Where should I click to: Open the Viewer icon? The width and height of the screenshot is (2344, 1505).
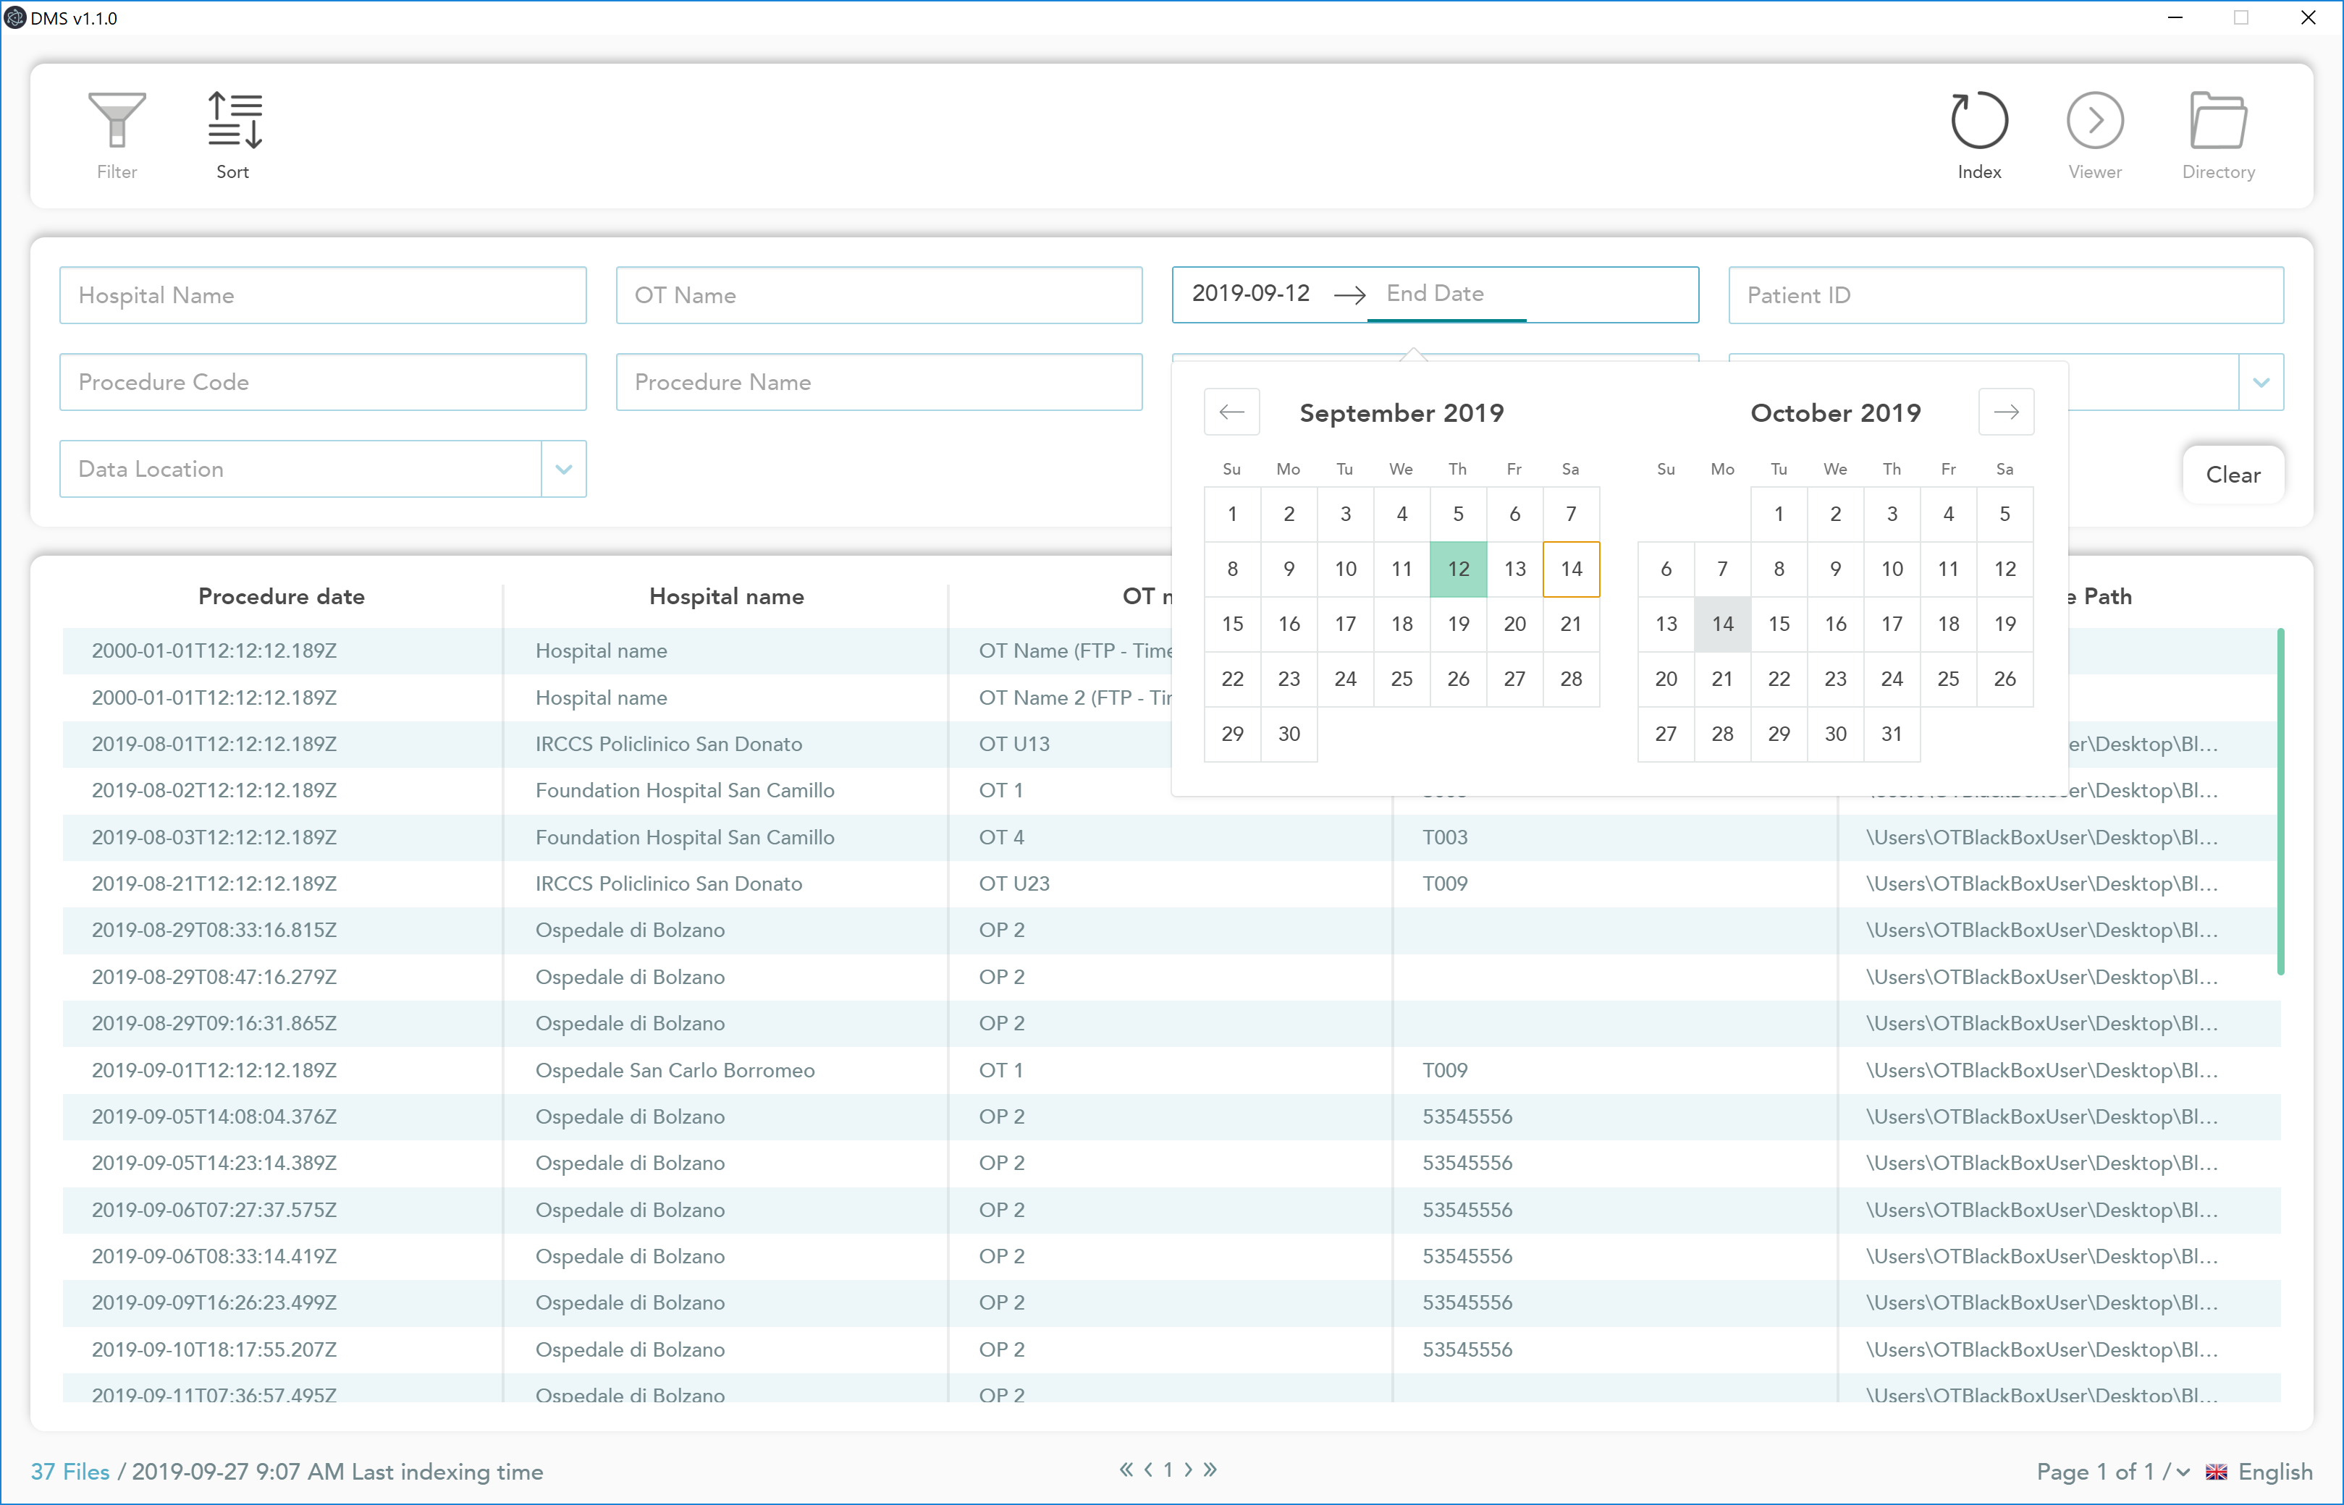point(2095,120)
